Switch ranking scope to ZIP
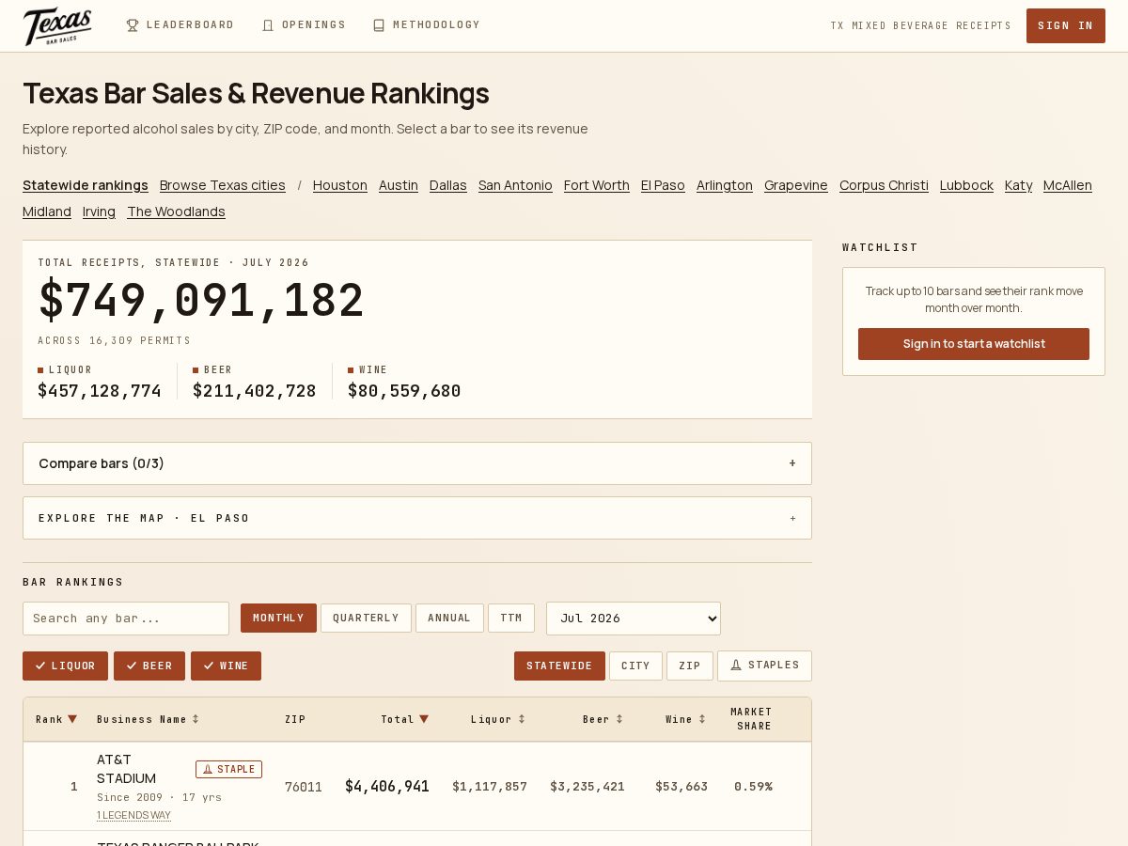The width and height of the screenshot is (1128, 846). (690, 666)
